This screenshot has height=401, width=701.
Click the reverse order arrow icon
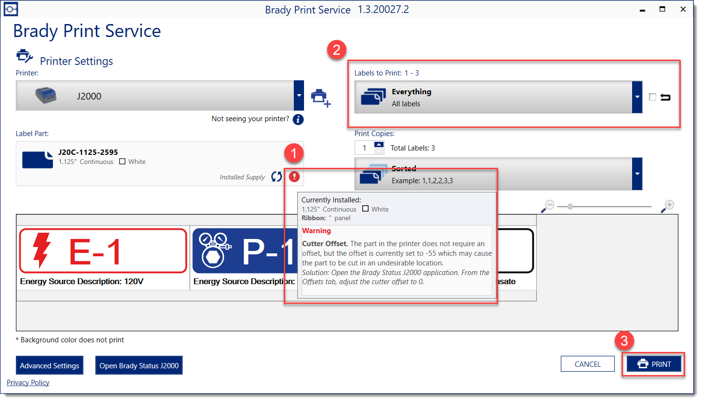tap(665, 98)
